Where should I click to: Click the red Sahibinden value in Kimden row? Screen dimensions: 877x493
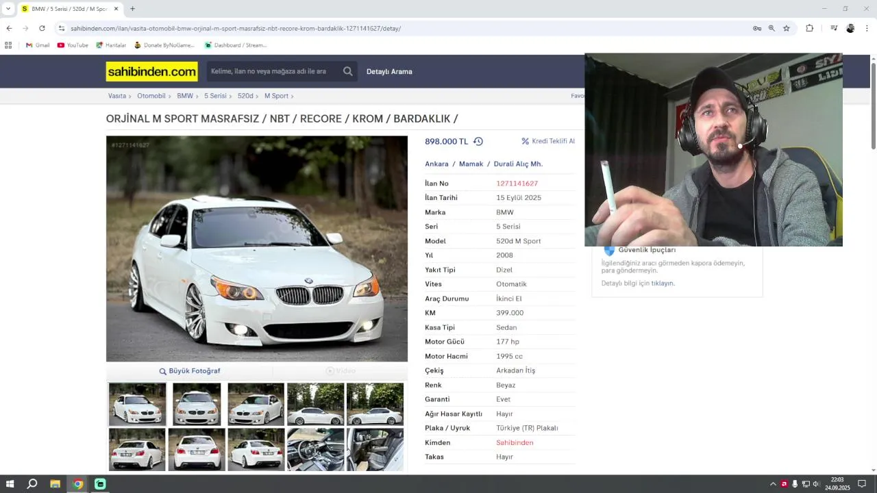click(515, 442)
